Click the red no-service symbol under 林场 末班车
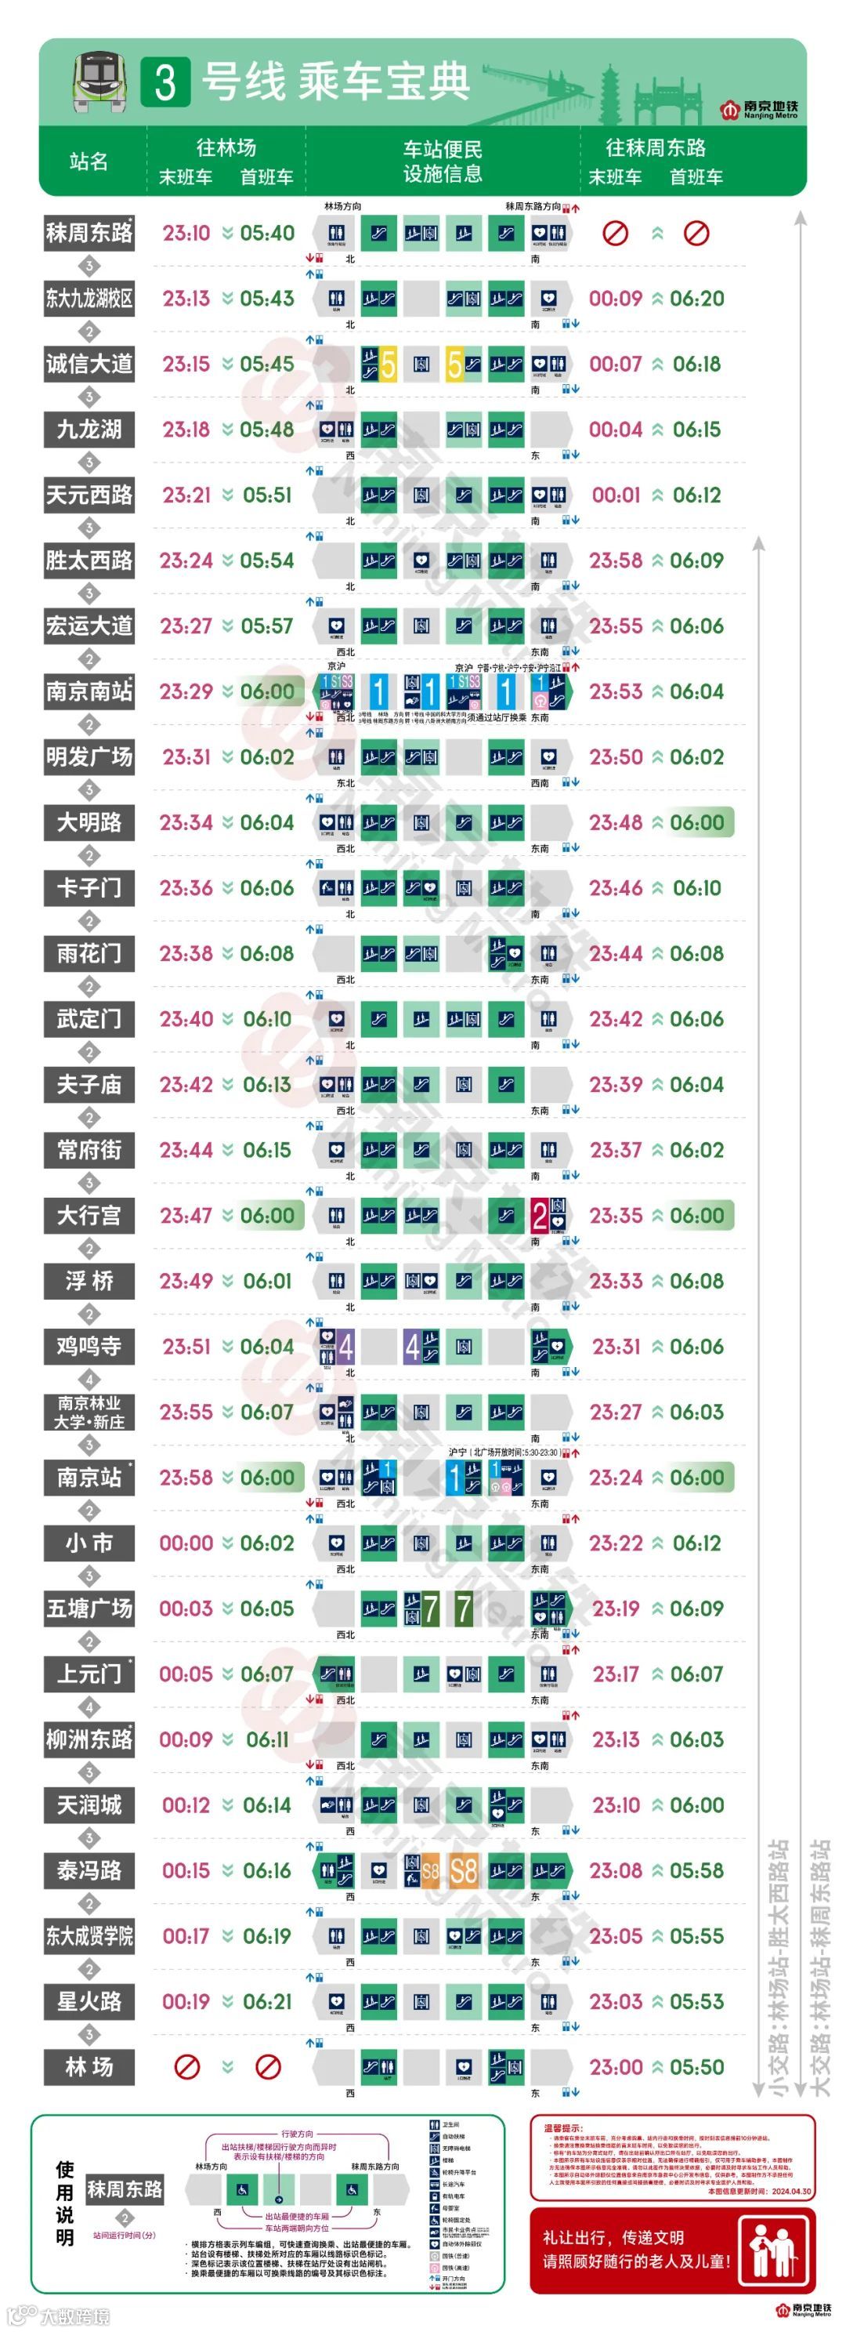Image resolution: width=846 pixels, height=2332 pixels. tap(186, 2067)
